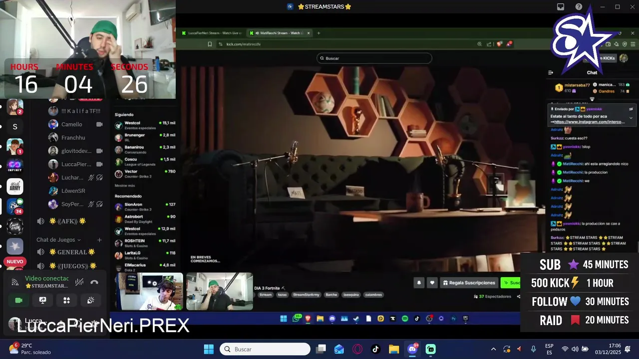Select the server labeled S

15,127
